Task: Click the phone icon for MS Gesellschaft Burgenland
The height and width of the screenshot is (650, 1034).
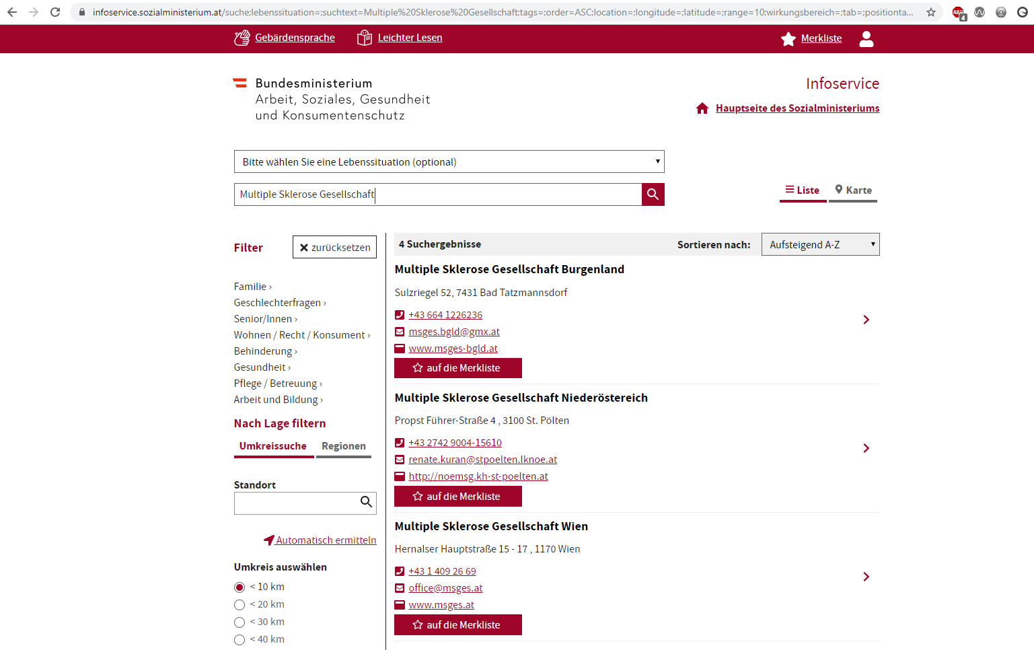Action: point(399,314)
